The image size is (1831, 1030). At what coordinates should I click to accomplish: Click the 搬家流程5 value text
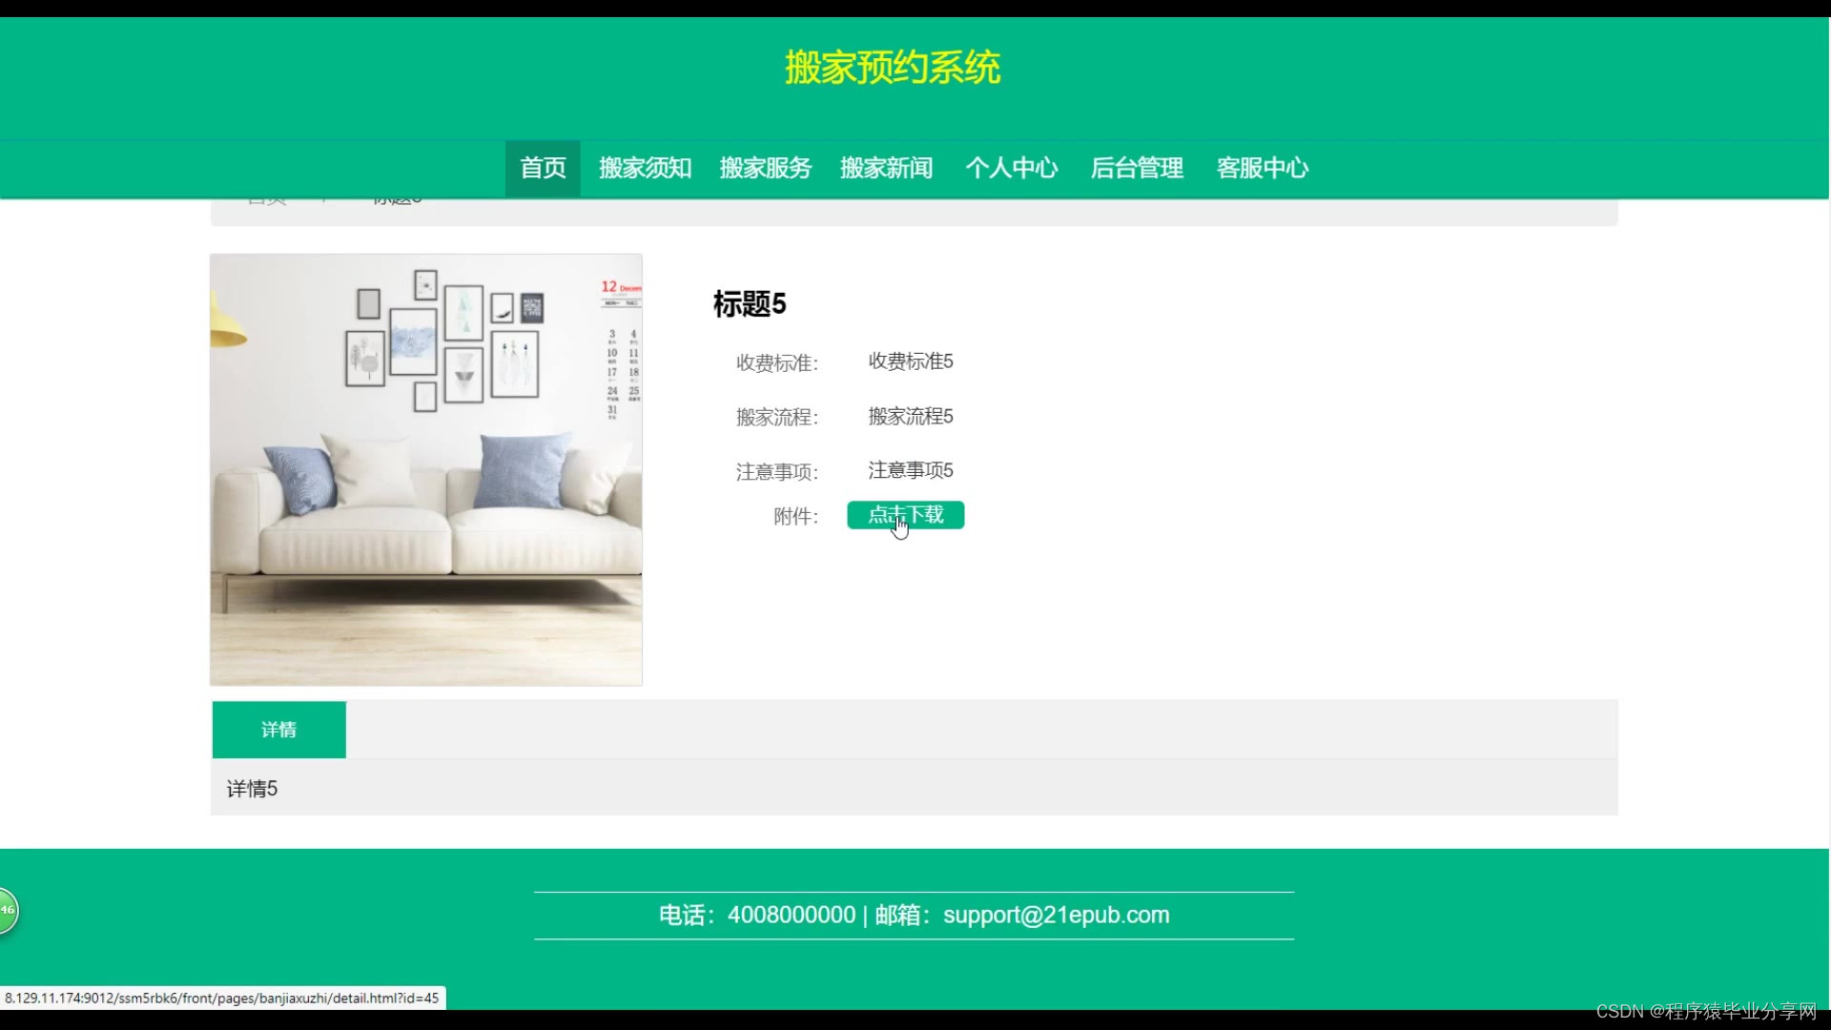(x=910, y=416)
